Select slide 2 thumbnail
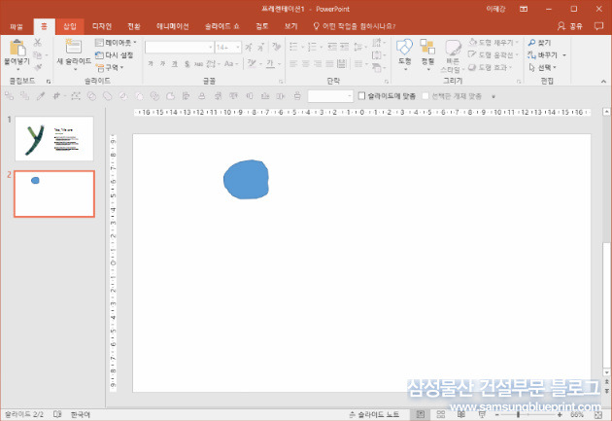The image size is (612, 421). tap(54, 193)
